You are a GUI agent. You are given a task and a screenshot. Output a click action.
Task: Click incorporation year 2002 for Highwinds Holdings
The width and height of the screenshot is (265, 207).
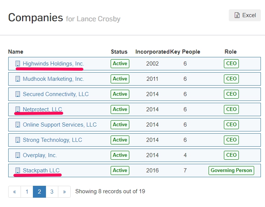pos(152,64)
